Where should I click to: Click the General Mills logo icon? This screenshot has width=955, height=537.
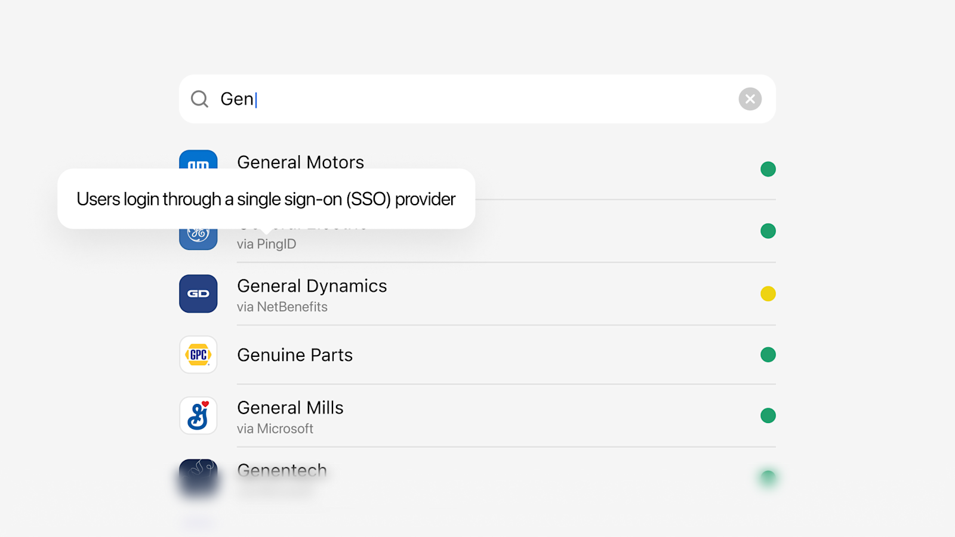coord(198,416)
